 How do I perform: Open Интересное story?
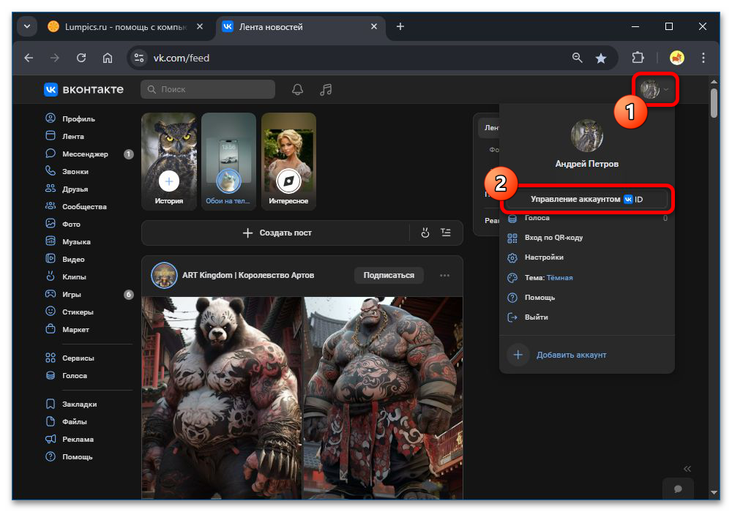pos(288,162)
